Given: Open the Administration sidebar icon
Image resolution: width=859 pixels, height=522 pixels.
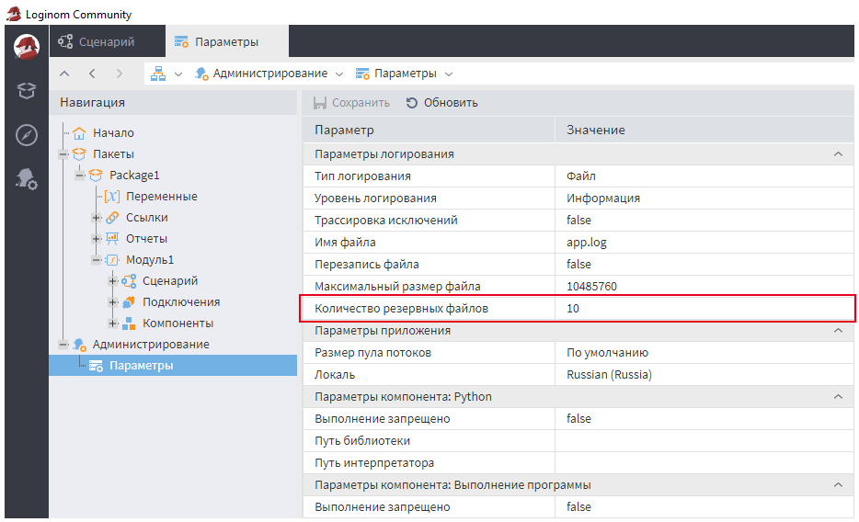Looking at the screenshot, I should [x=27, y=179].
